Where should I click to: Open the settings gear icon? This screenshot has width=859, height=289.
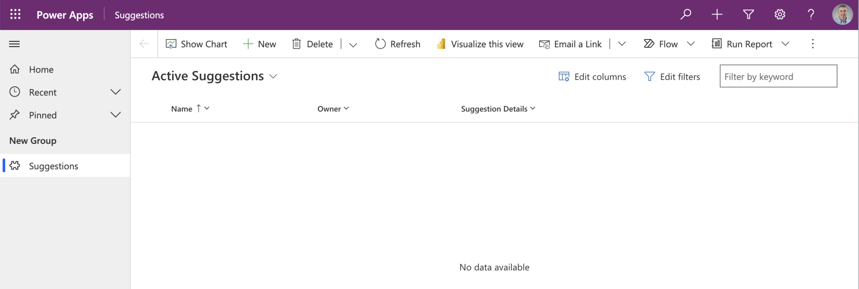pos(779,14)
